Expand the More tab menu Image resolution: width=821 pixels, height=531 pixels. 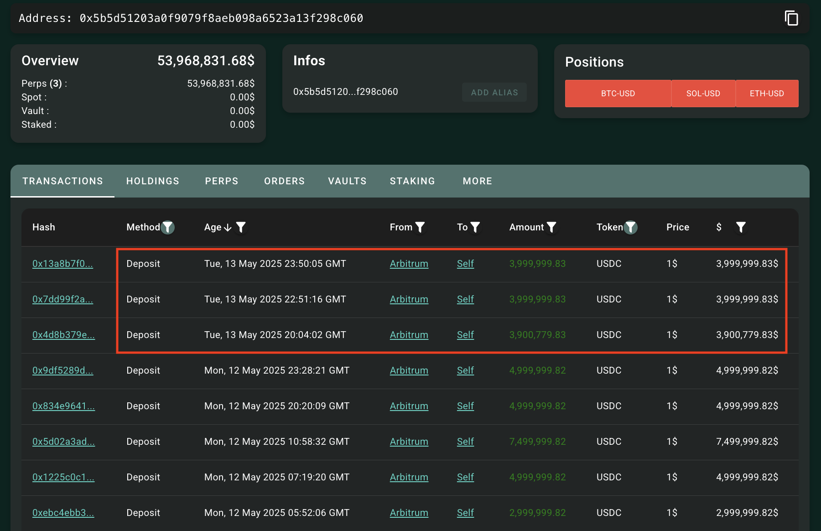(477, 181)
